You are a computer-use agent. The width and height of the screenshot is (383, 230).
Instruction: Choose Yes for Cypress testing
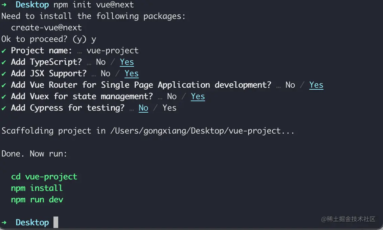pos(170,108)
